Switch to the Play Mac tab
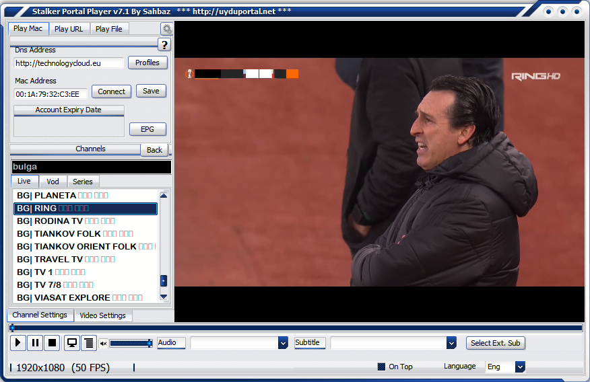 (28, 28)
